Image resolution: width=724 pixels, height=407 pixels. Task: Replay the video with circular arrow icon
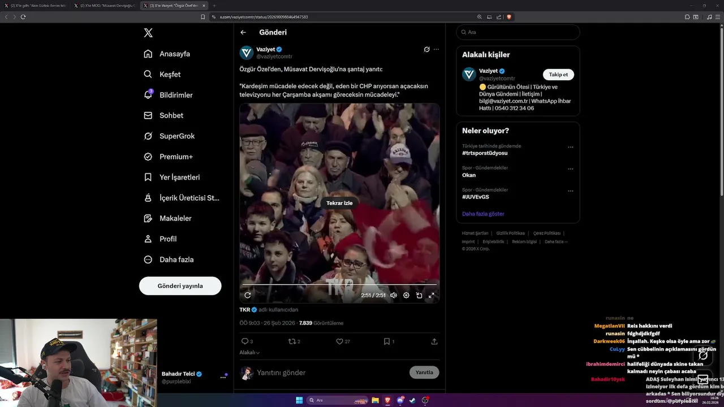tap(247, 295)
